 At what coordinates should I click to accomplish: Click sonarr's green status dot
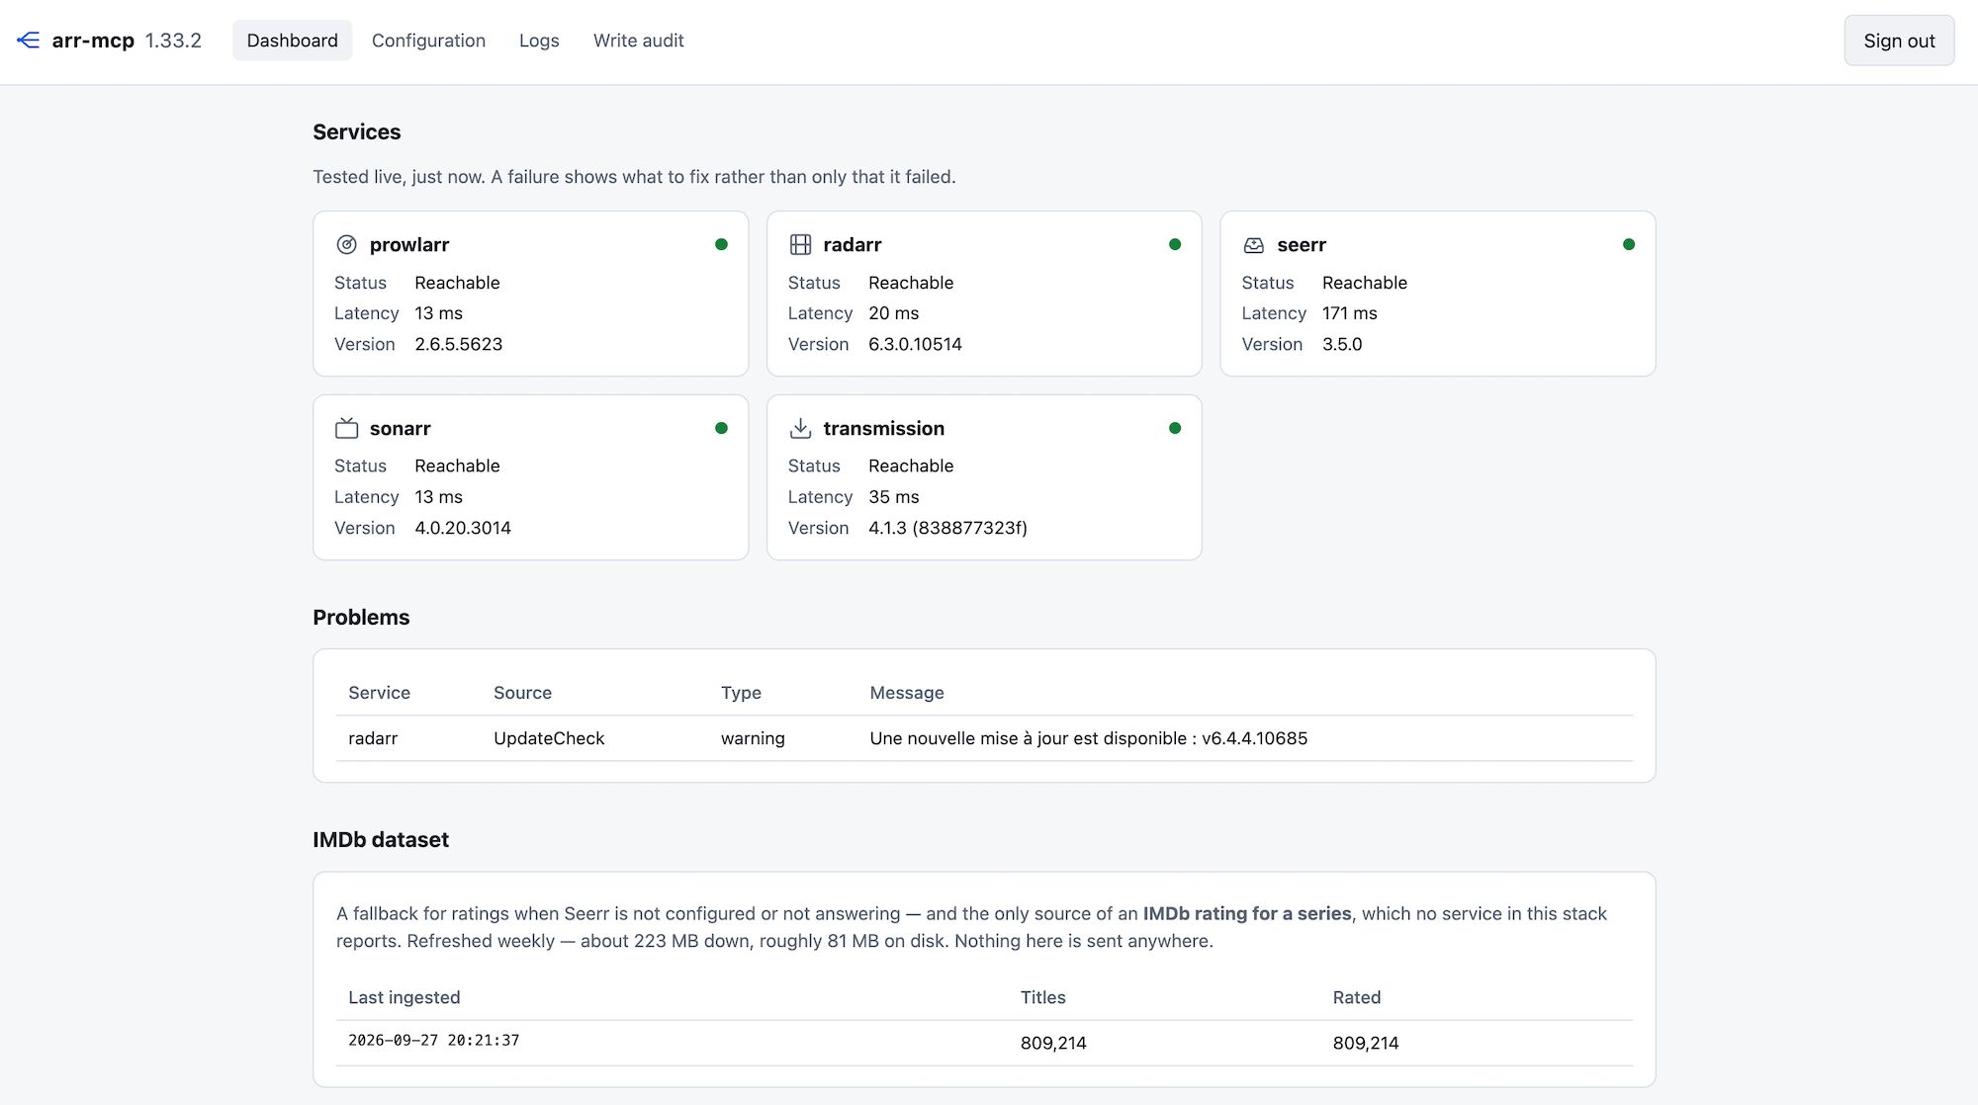721,428
